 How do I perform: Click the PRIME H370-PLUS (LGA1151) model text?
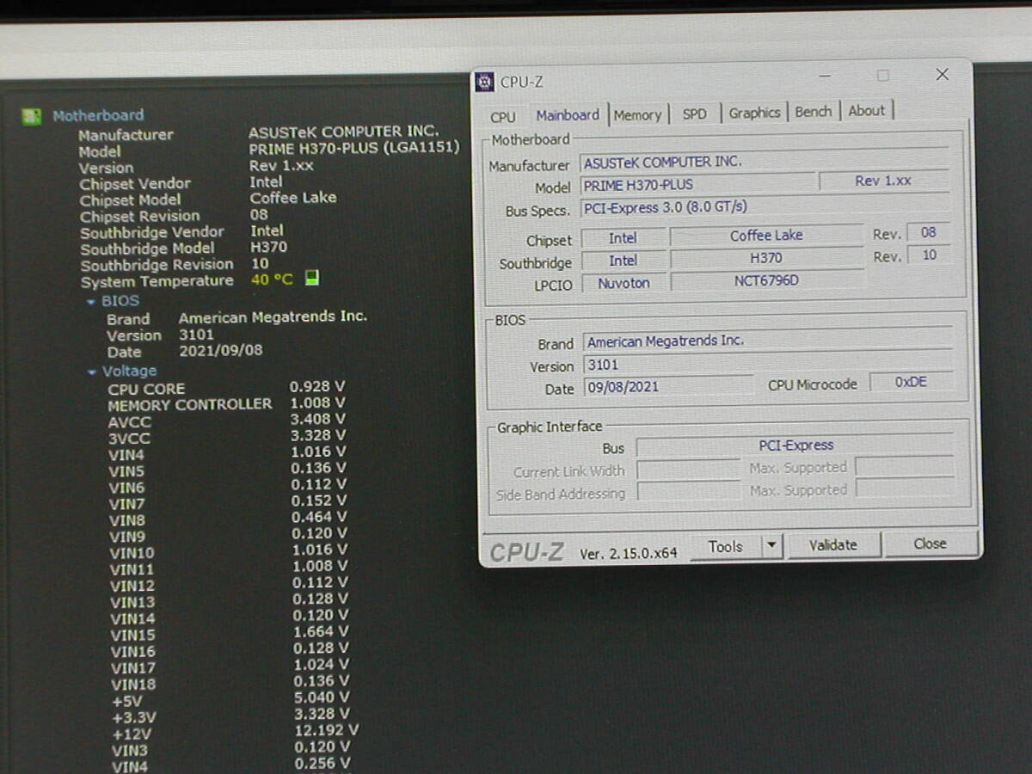(x=354, y=147)
